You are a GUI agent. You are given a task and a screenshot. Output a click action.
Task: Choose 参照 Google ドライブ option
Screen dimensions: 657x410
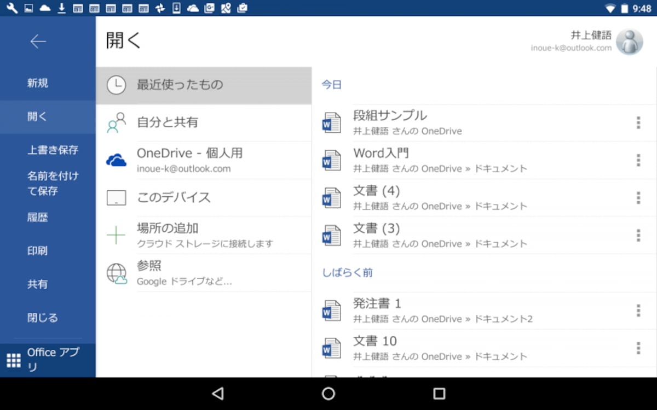204,273
